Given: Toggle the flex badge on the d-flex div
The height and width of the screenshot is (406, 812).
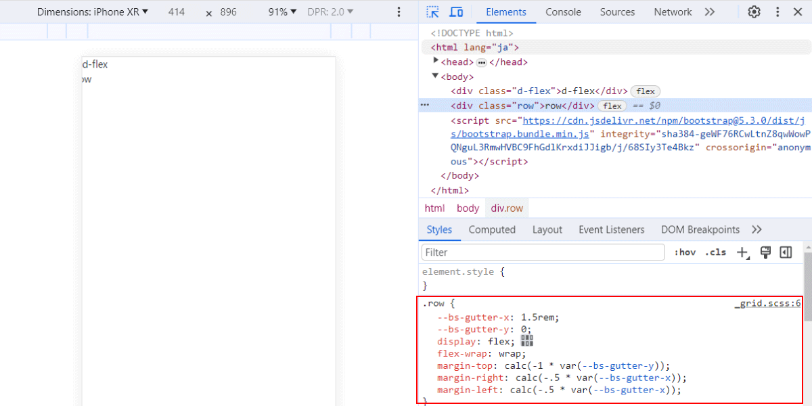Looking at the screenshot, I should click(x=646, y=91).
